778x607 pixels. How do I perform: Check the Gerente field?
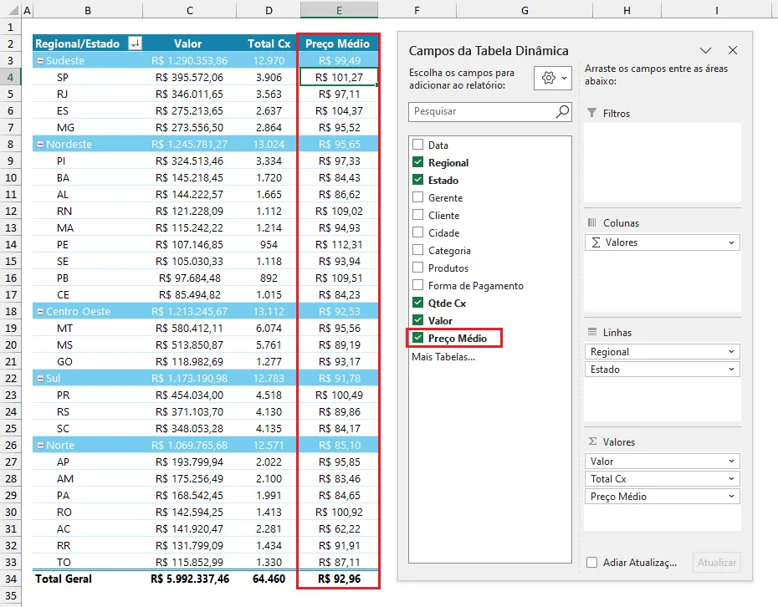point(417,197)
